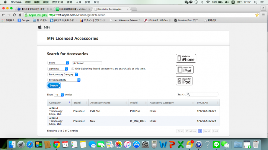This screenshot has width=268, height=150.
Task: Open Finder from the Dock
Action: tap(12, 144)
